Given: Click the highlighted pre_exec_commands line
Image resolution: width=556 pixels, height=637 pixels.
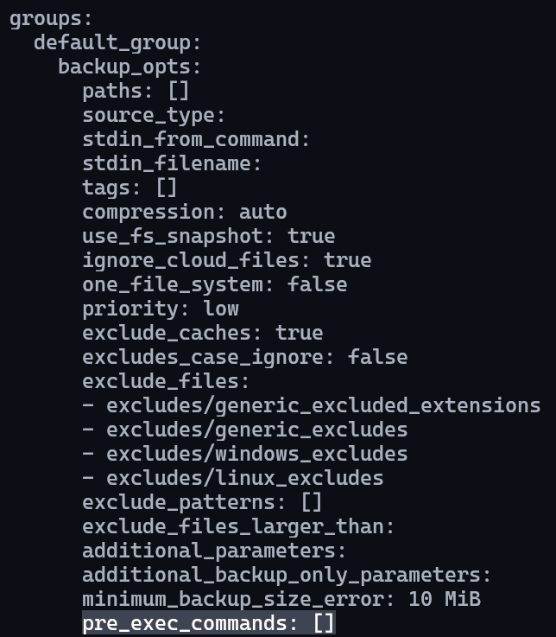Looking at the screenshot, I should point(209,623).
